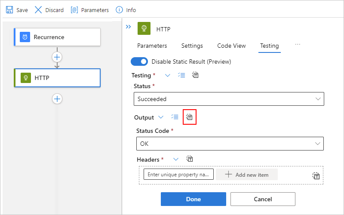Collapse the panel with double chevron icon
344x215 pixels.
point(128,27)
